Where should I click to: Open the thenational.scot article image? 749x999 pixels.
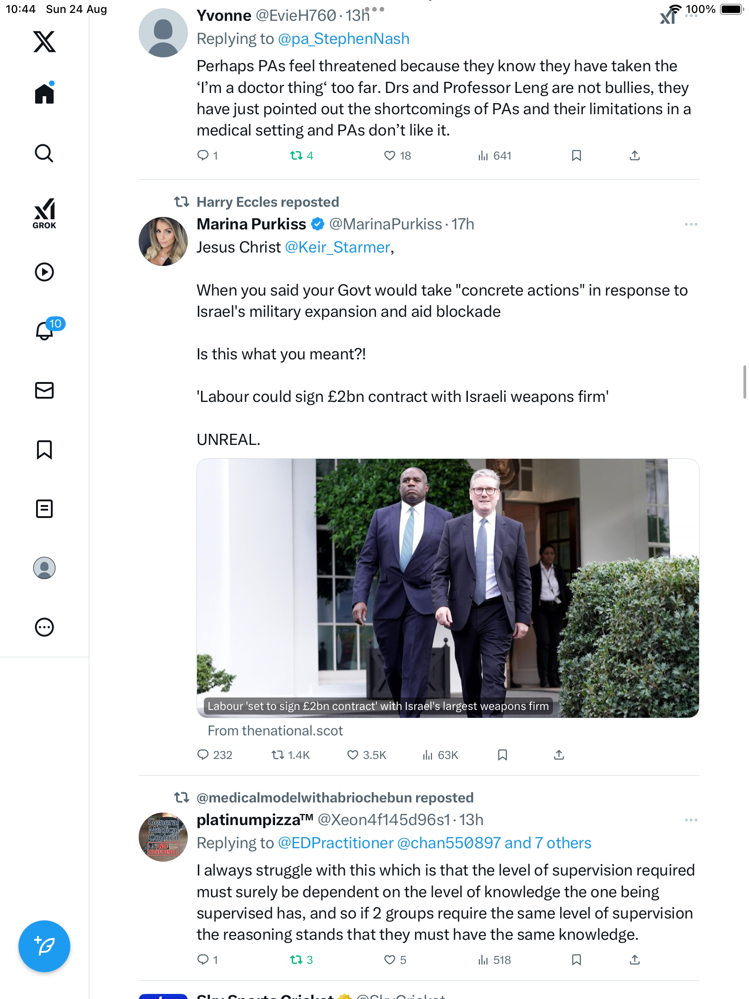pos(448,587)
